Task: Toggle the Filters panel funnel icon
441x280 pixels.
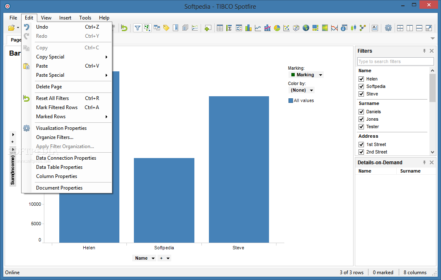Action: (x=137, y=28)
